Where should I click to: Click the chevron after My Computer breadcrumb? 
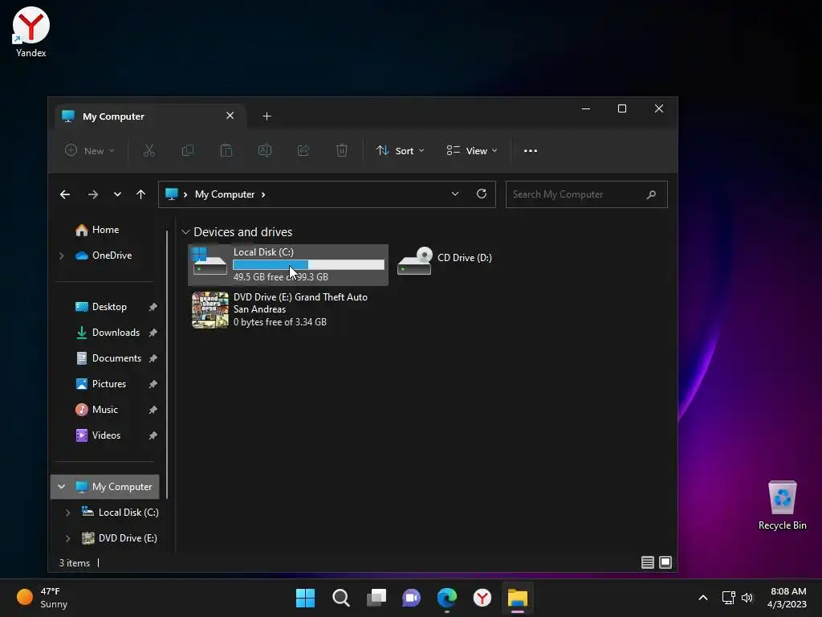point(263,194)
